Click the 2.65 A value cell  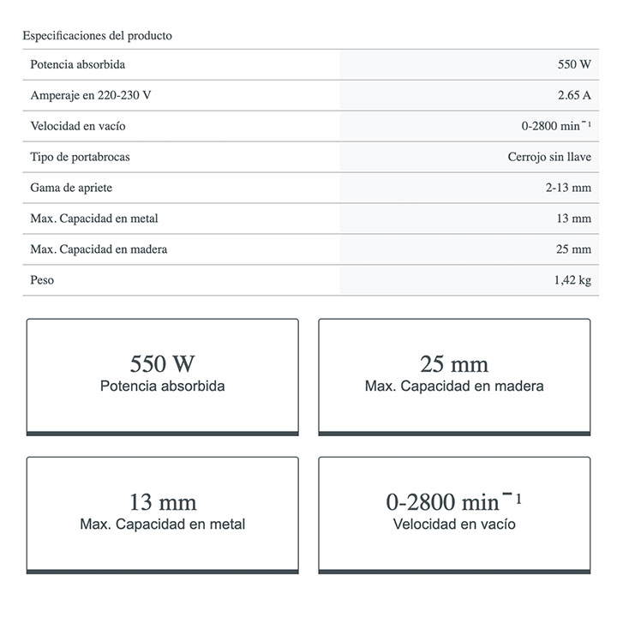tap(573, 95)
